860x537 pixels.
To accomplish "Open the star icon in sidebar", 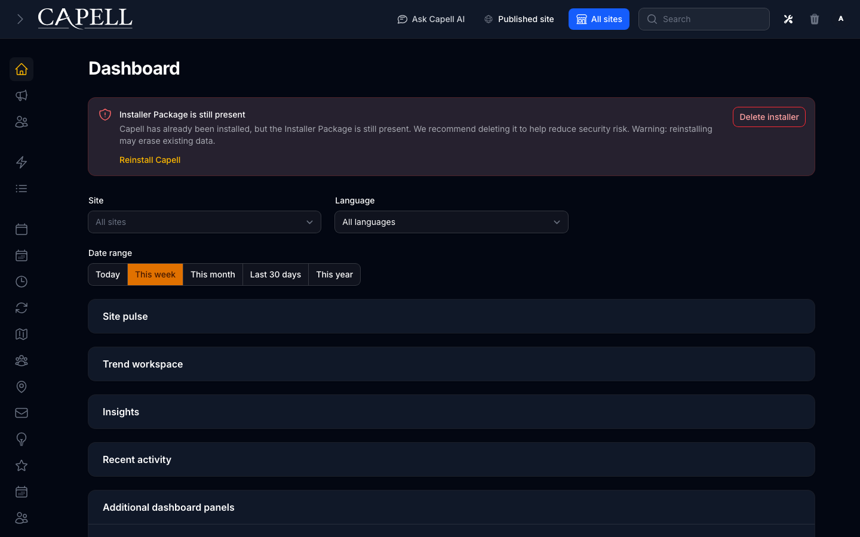I will (x=21, y=465).
